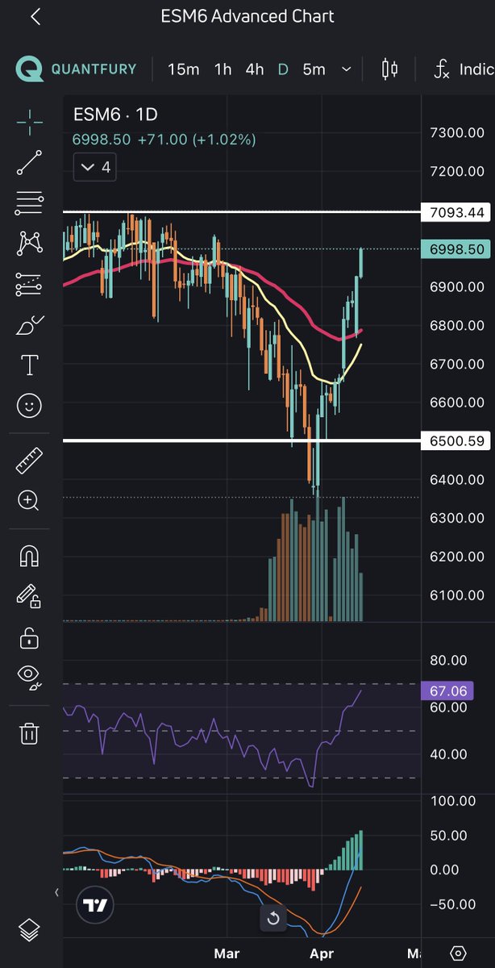The height and width of the screenshot is (968, 495).
Task: Toggle stay in drawing mode
Action: click(x=29, y=597)
